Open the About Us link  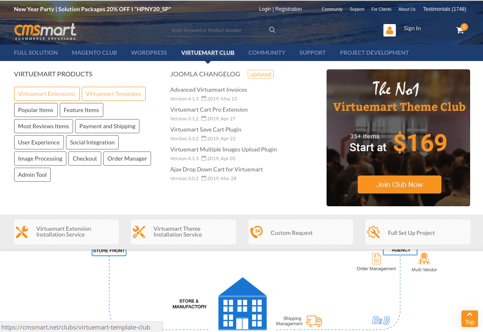point(407,9)
